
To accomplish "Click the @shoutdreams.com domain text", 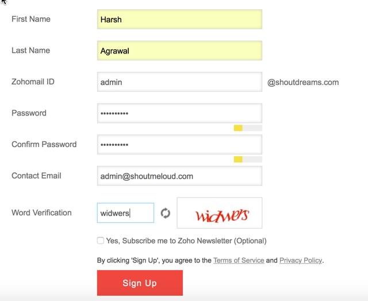I will click(303, 82).
